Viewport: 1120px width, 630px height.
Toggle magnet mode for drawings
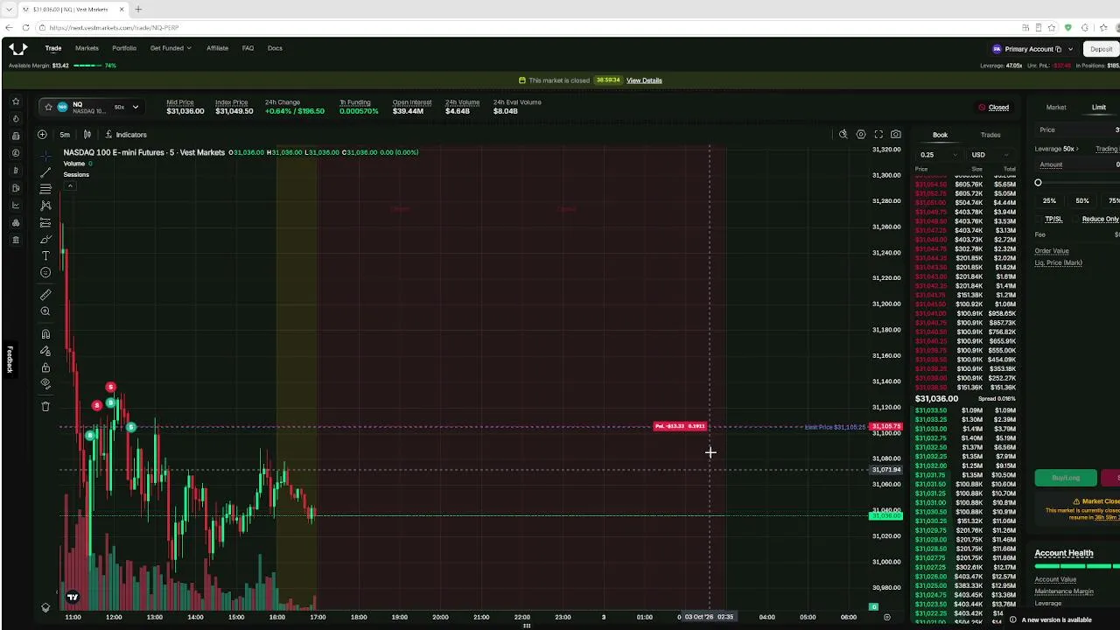tap(45, 334)
